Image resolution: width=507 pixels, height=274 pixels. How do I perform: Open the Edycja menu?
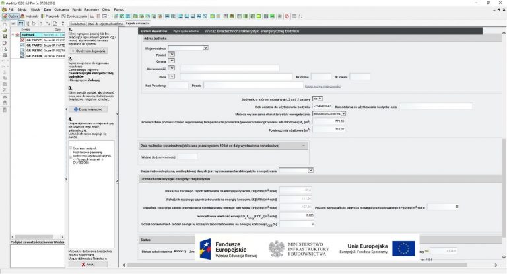(22, 10)
